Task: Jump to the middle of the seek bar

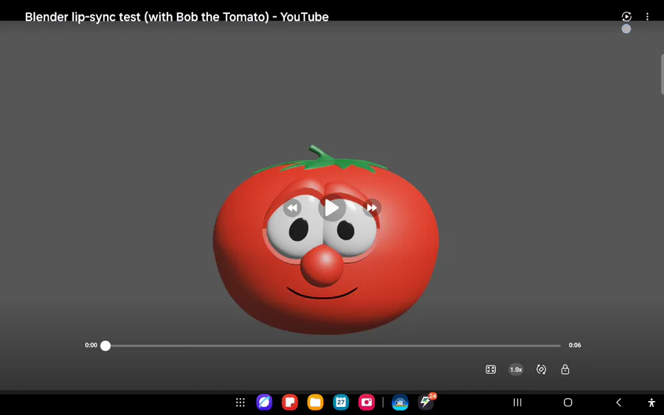Action: (x=333, y=346)
